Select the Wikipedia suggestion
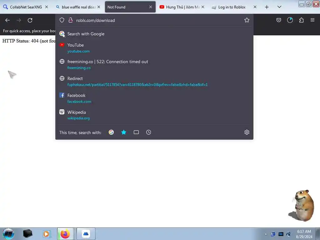The width and height of the screenshot is (320, 240). 154,115
